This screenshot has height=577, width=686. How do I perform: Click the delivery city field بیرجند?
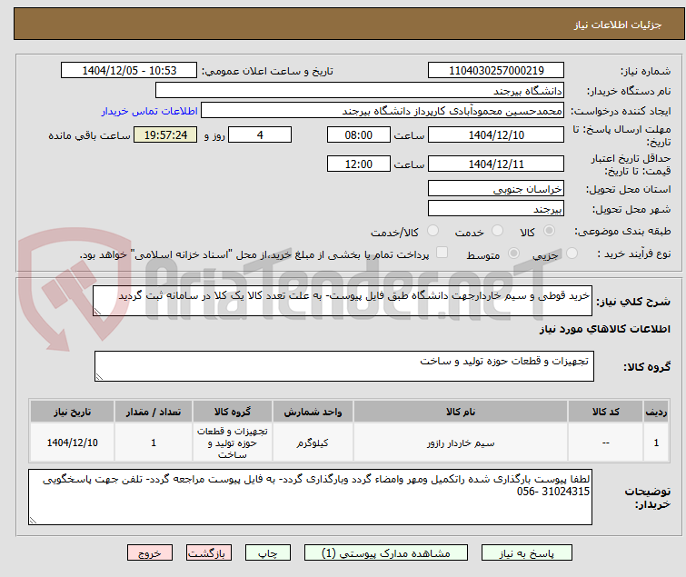tap(496, 209)
